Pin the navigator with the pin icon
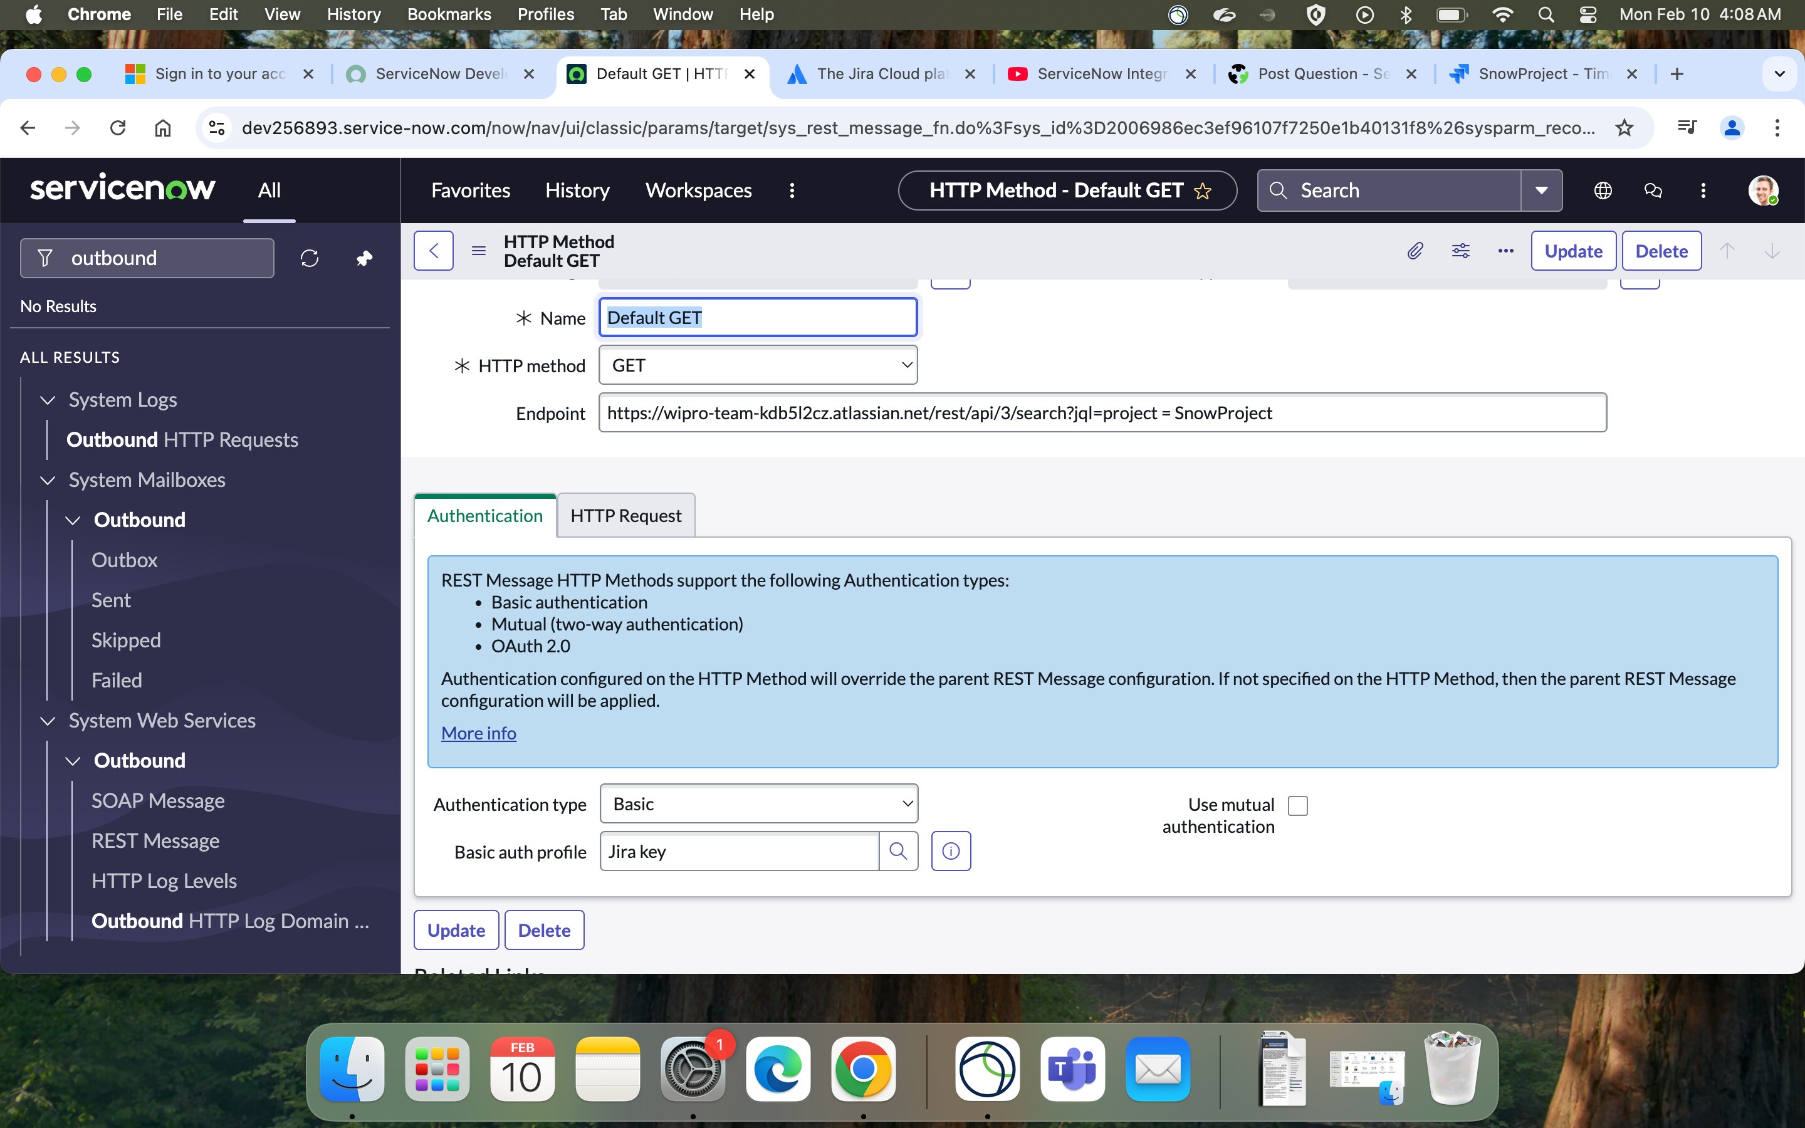The height and width of the screenshot is (1128, 1805). (x=364, y=258)
